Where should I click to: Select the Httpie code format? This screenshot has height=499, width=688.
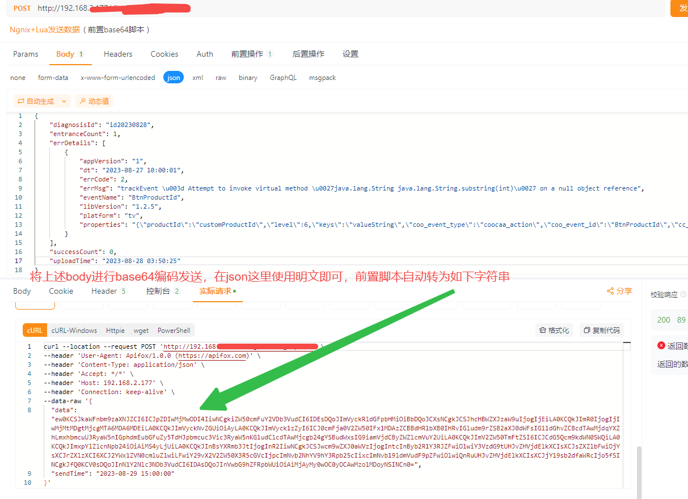tap(115, 330)
